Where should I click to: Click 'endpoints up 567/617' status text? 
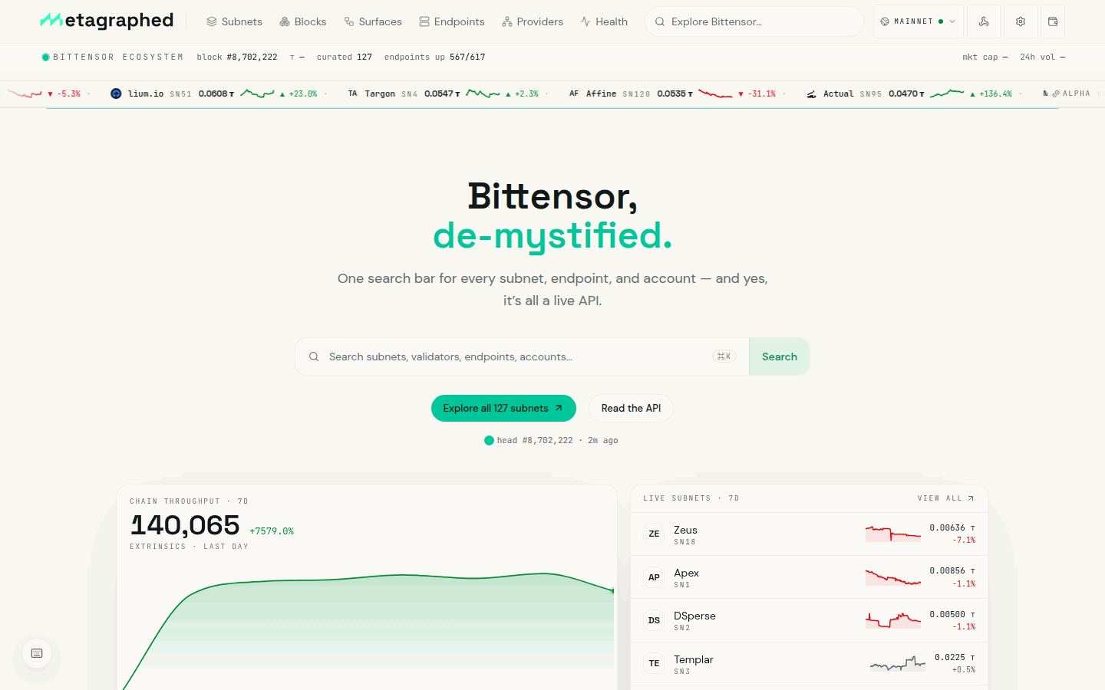coord(434,57)
